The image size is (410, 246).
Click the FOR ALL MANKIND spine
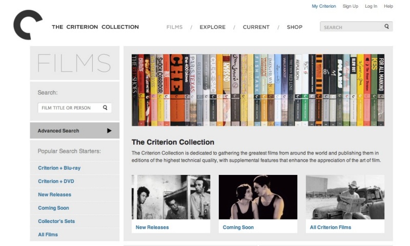point(381,90)
